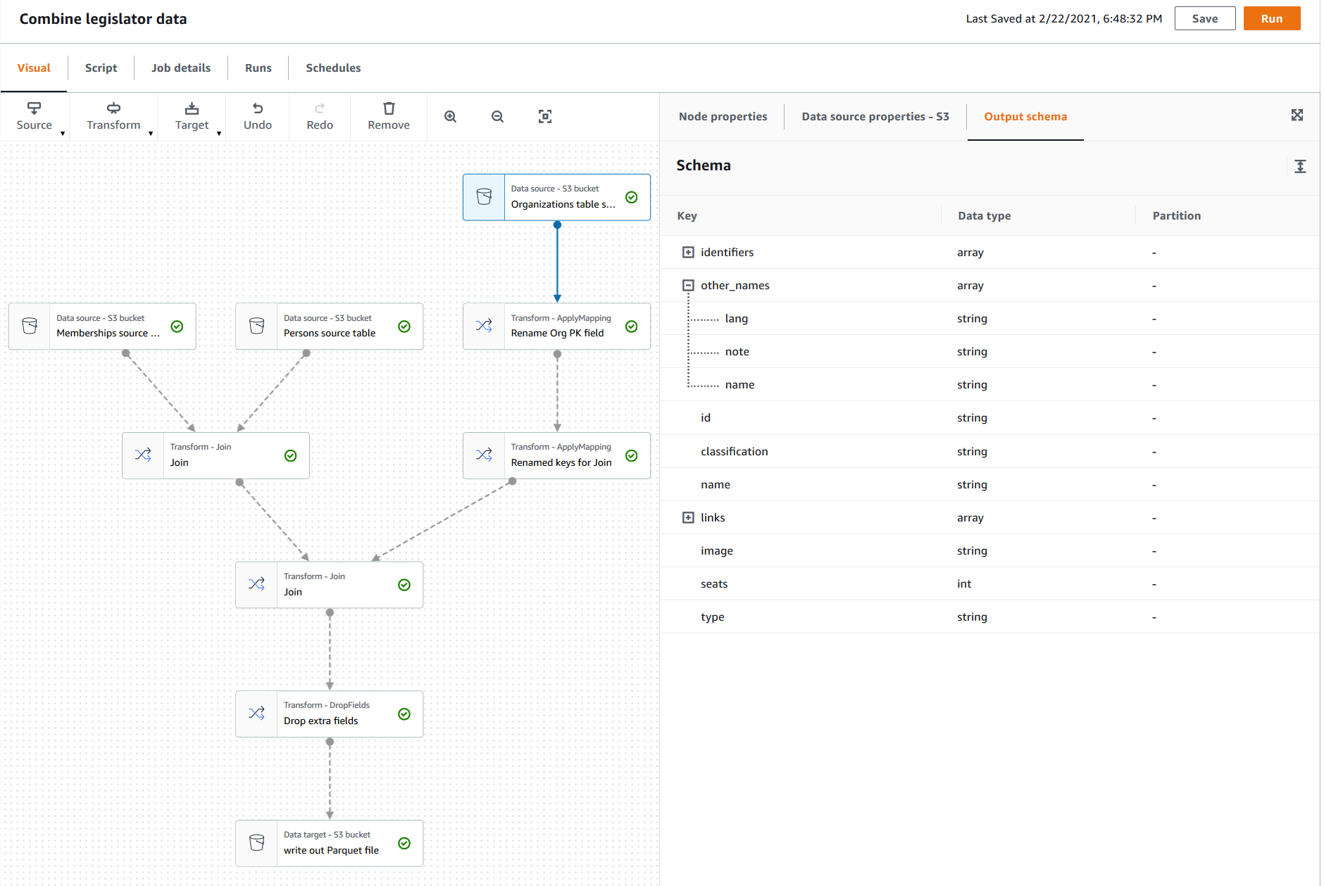Click green check on write out Parquet file

tap(404, 843)
